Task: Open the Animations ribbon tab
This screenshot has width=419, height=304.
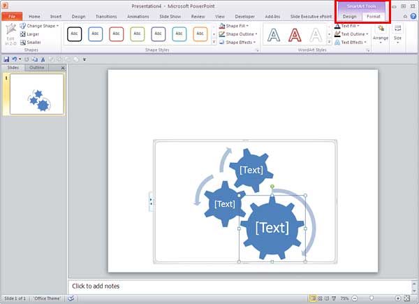Action: tap(138, 16)
